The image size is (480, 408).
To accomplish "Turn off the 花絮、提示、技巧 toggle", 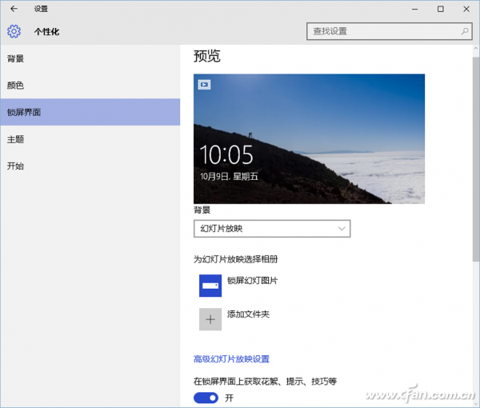I will click(206, 398).
